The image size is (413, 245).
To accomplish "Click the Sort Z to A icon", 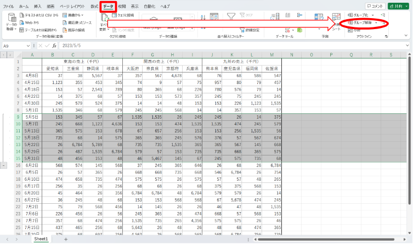I will pos(203,26).
